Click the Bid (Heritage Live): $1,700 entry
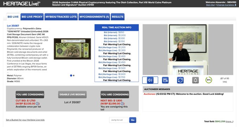The width and height of the screenshot is (239, 127). (x=112, y=77)
